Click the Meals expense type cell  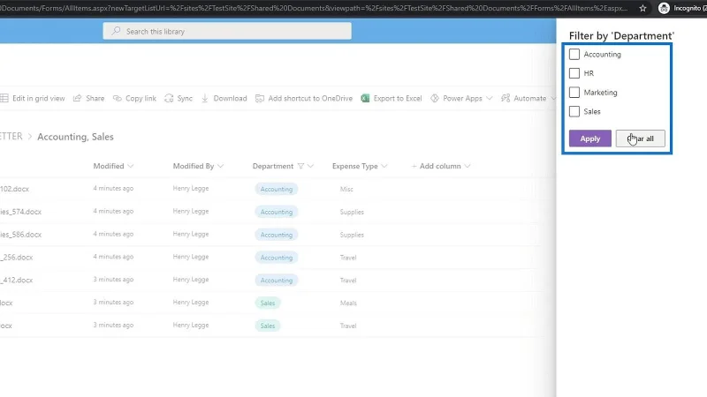[x=348, y=303]
